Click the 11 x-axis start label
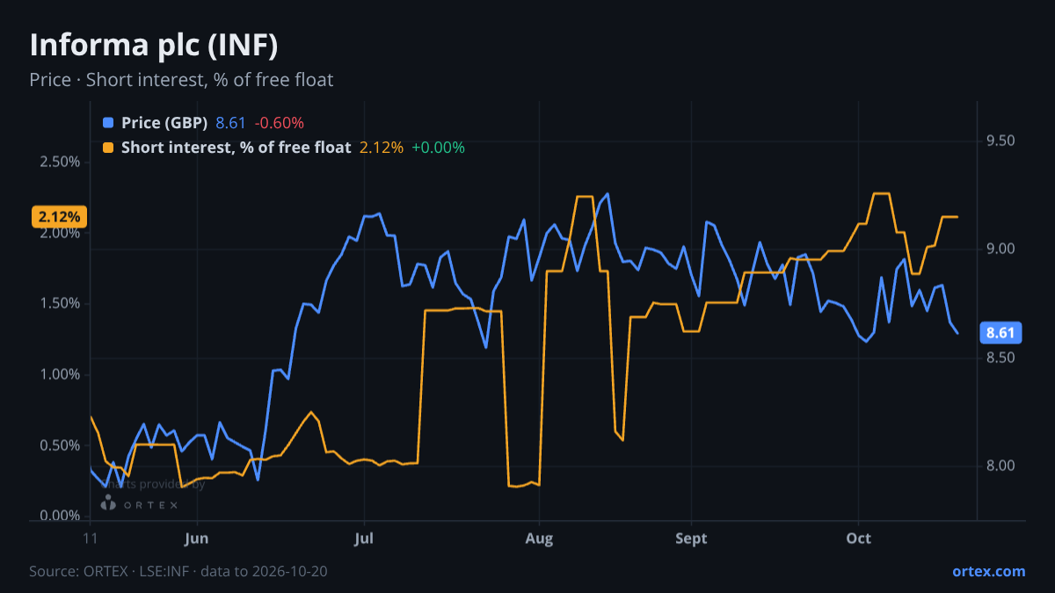 (x=91, y=539)
